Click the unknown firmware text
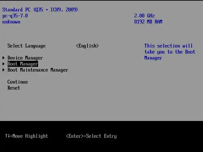The image size is (203, 152). 11,22
